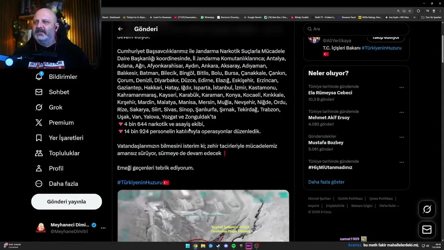Viewport: 444px width, 250px height.
Task: Open Imprint footer link
Action: point(314,206)
